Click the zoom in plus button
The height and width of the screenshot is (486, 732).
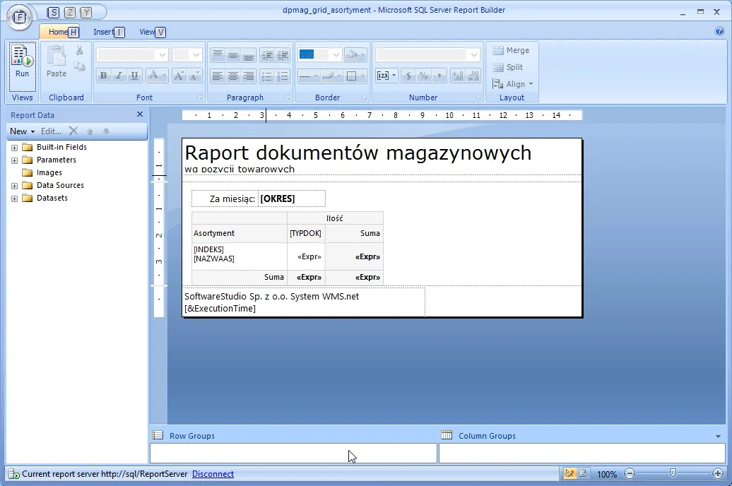click(x=718, y=473)
